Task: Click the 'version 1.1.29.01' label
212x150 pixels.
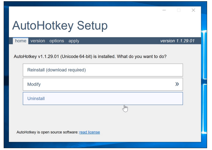Action: pos(177,41)
